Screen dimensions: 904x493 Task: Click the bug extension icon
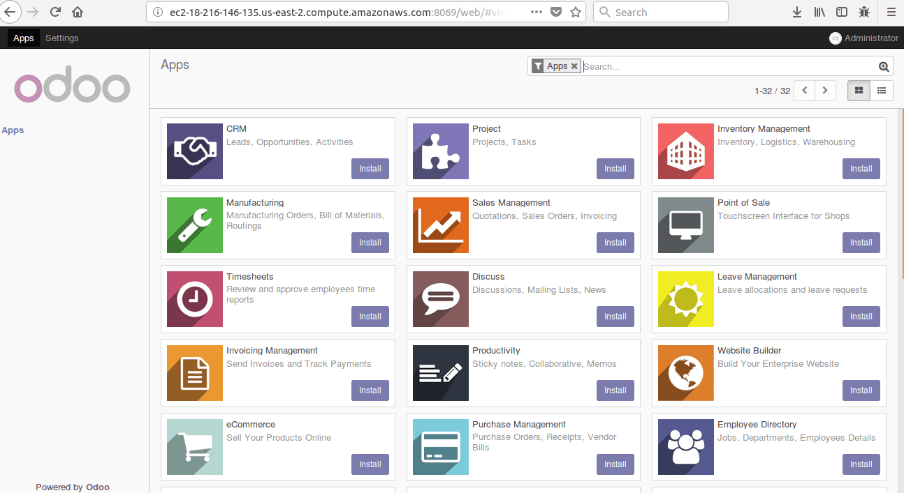pyautogui.click(x=864, y=12)
